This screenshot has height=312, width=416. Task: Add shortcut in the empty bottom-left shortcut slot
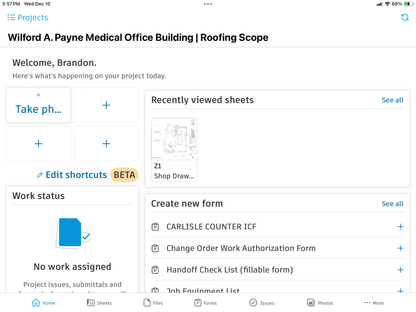coord(38,144)
